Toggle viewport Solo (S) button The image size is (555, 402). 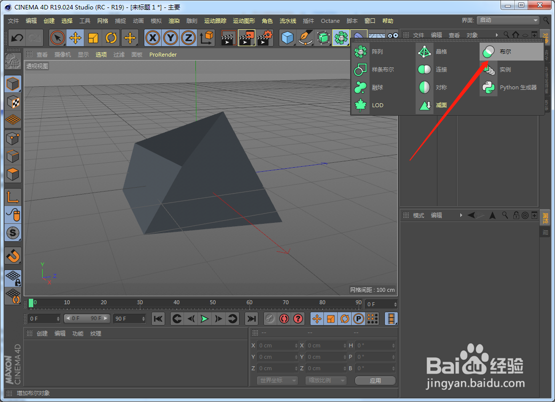point(13,233)
